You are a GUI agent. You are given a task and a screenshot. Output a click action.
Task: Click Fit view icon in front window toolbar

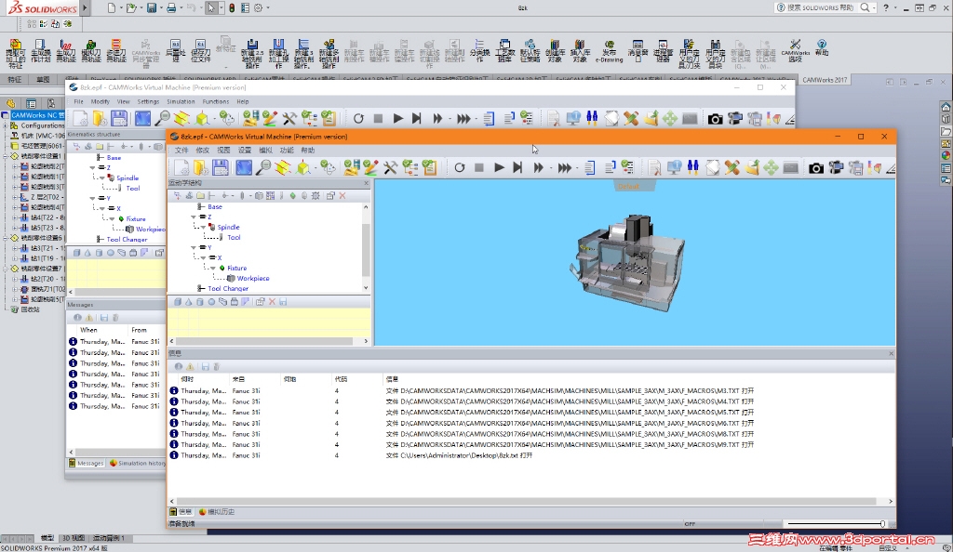(244, 167)
